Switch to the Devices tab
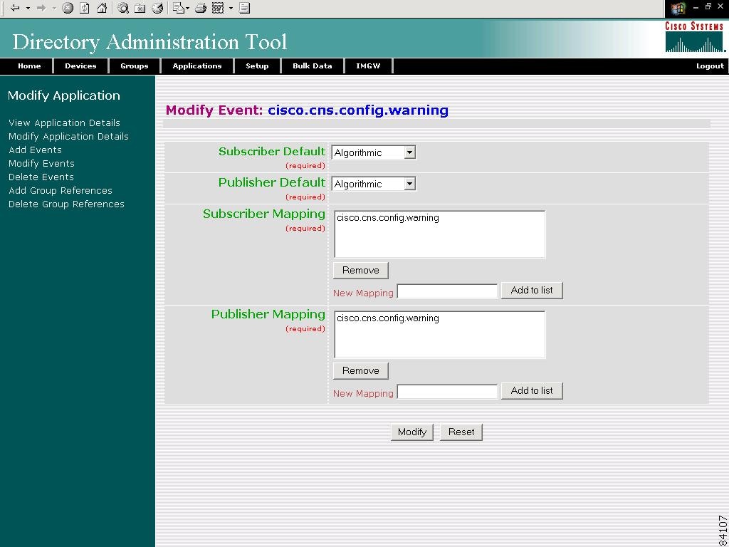This screenshot has width=729, height=547. [80, 66]
